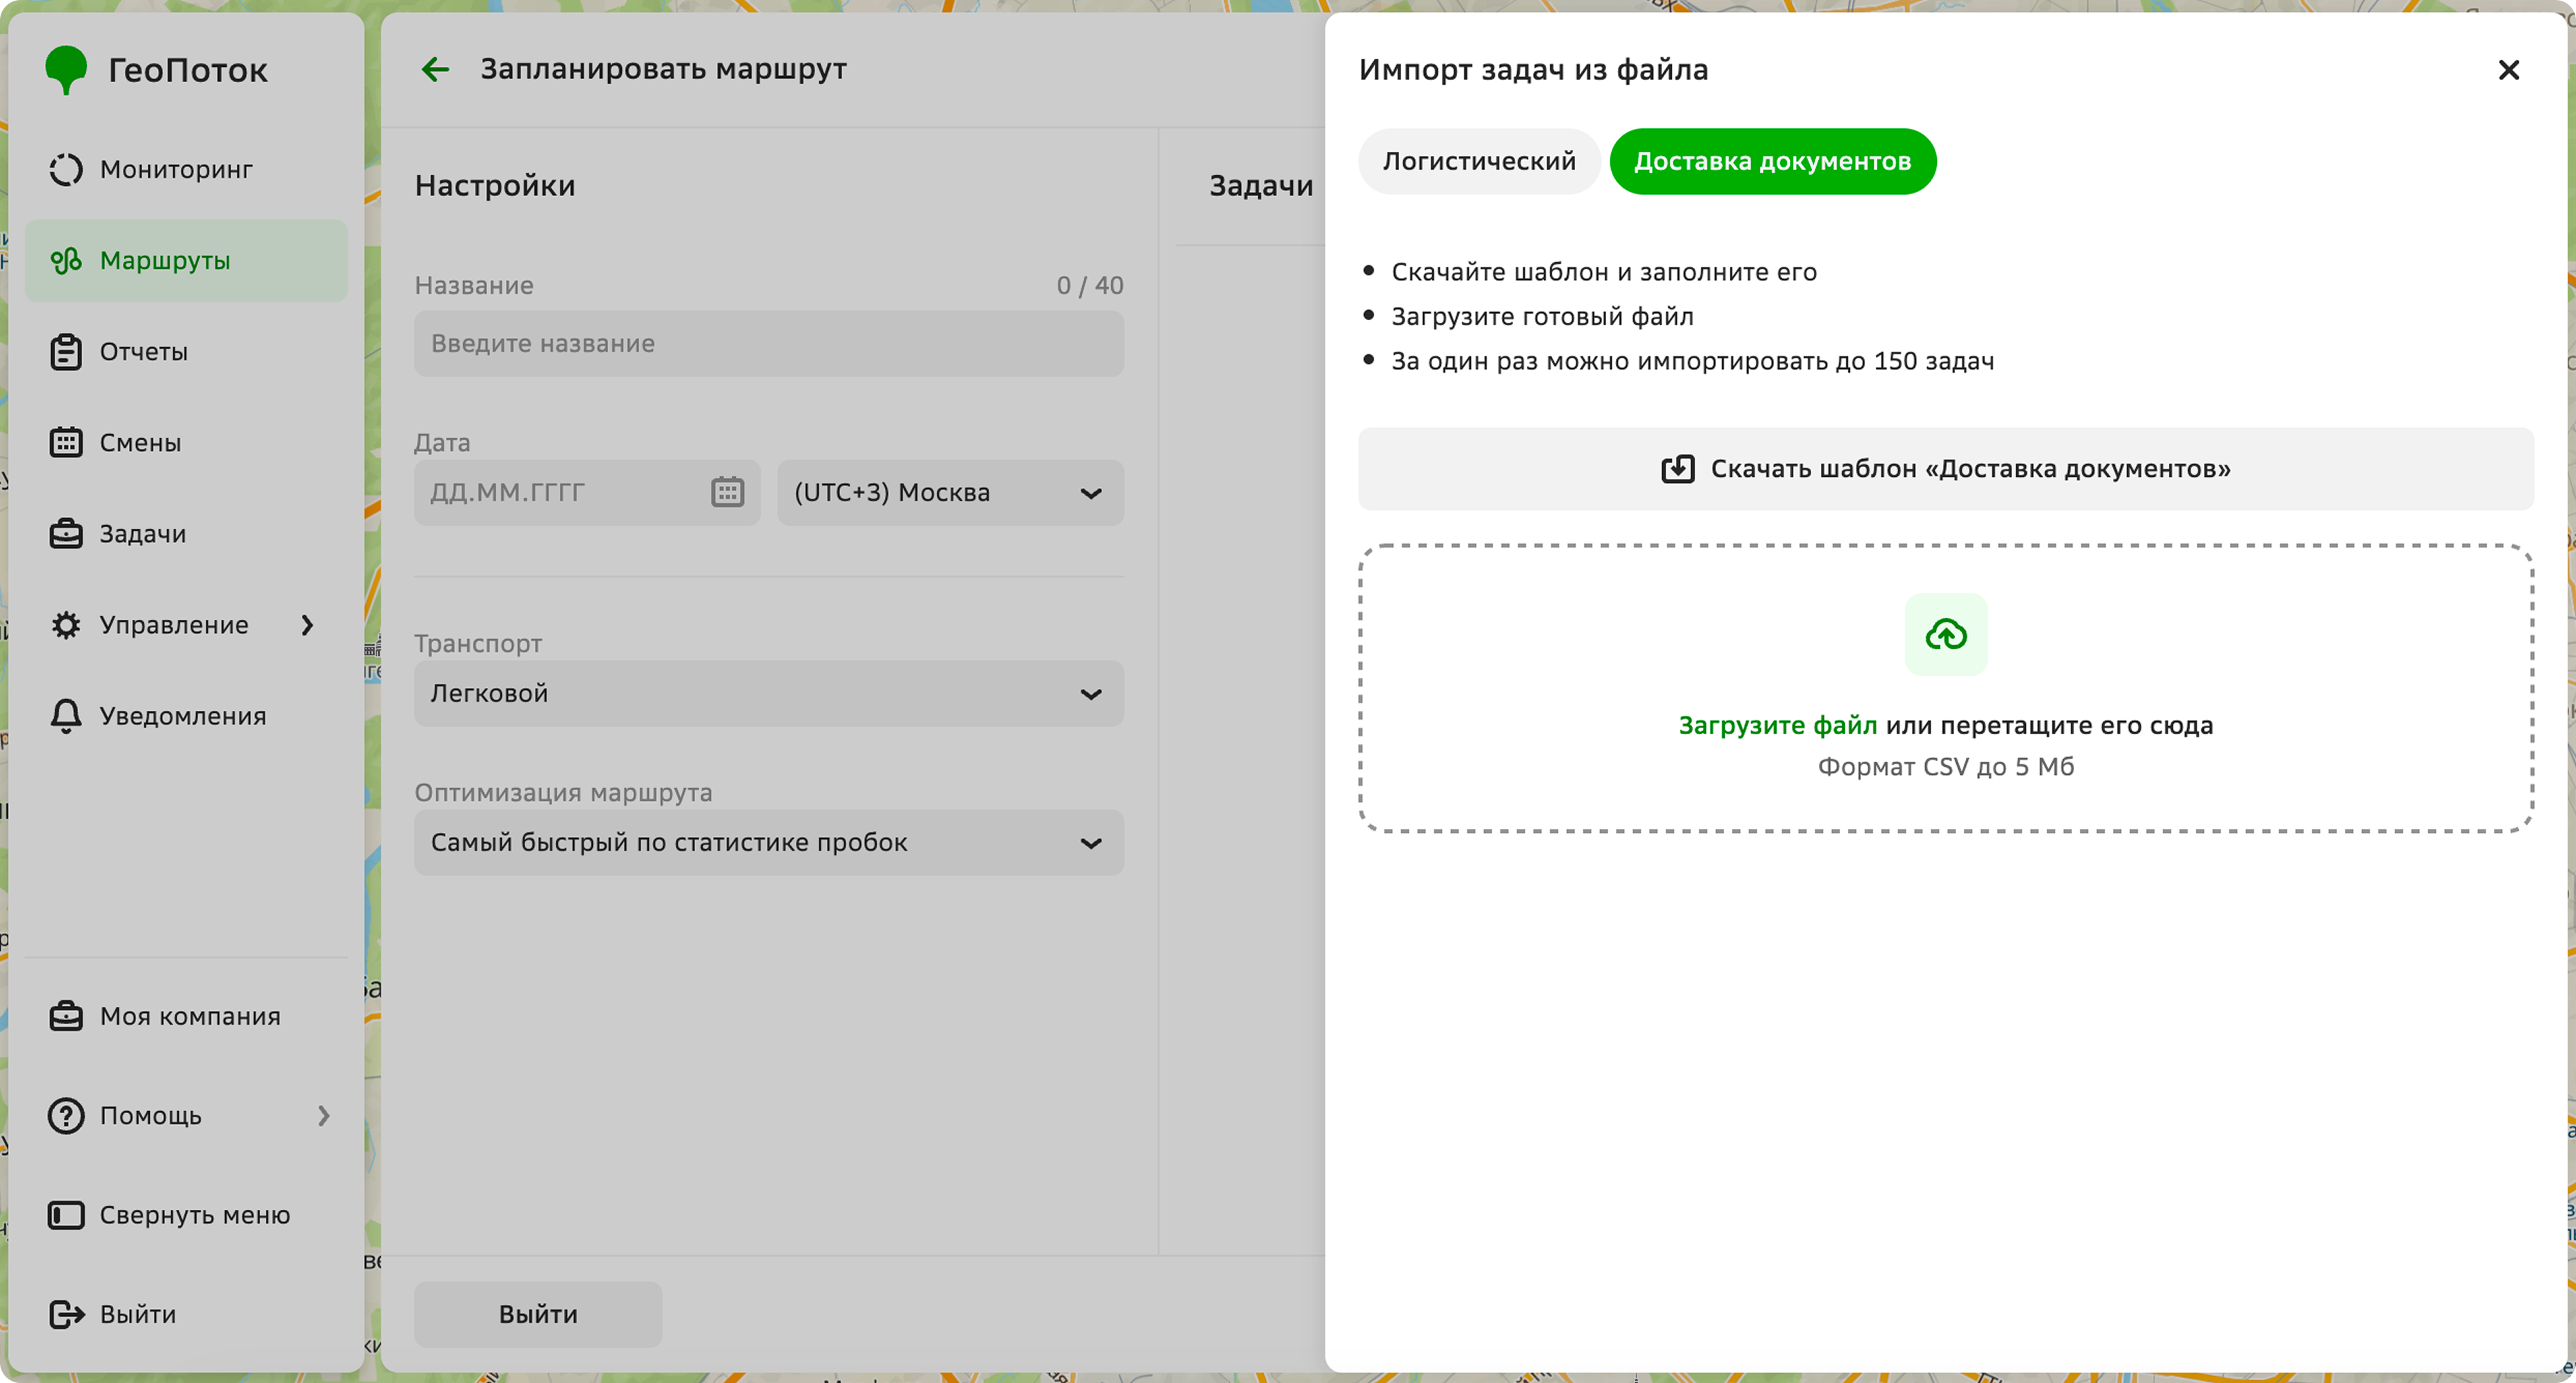Open the Смены menu item
2576x1383 pixels.
click(x=186, y=442)
